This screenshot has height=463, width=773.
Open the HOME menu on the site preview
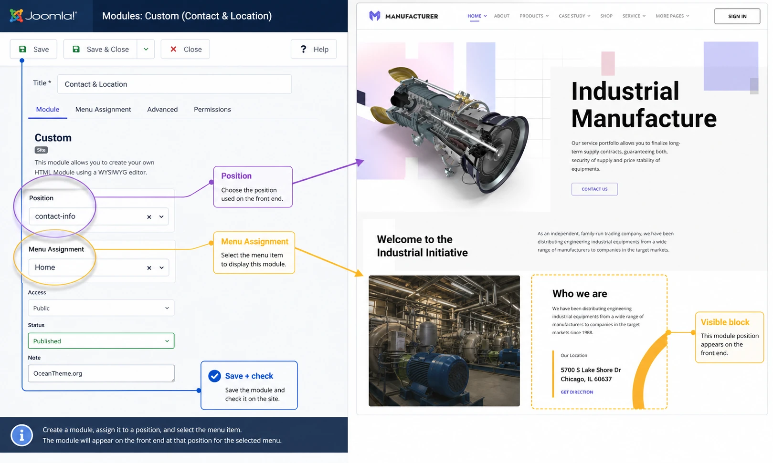pyautogui.click(x=477, y=16)
